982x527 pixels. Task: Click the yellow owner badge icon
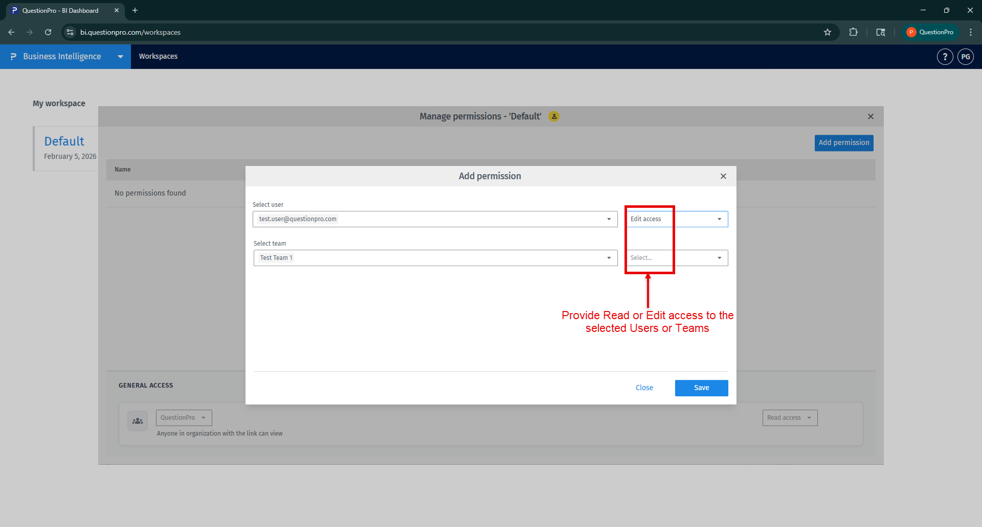(x=554, y=116)
